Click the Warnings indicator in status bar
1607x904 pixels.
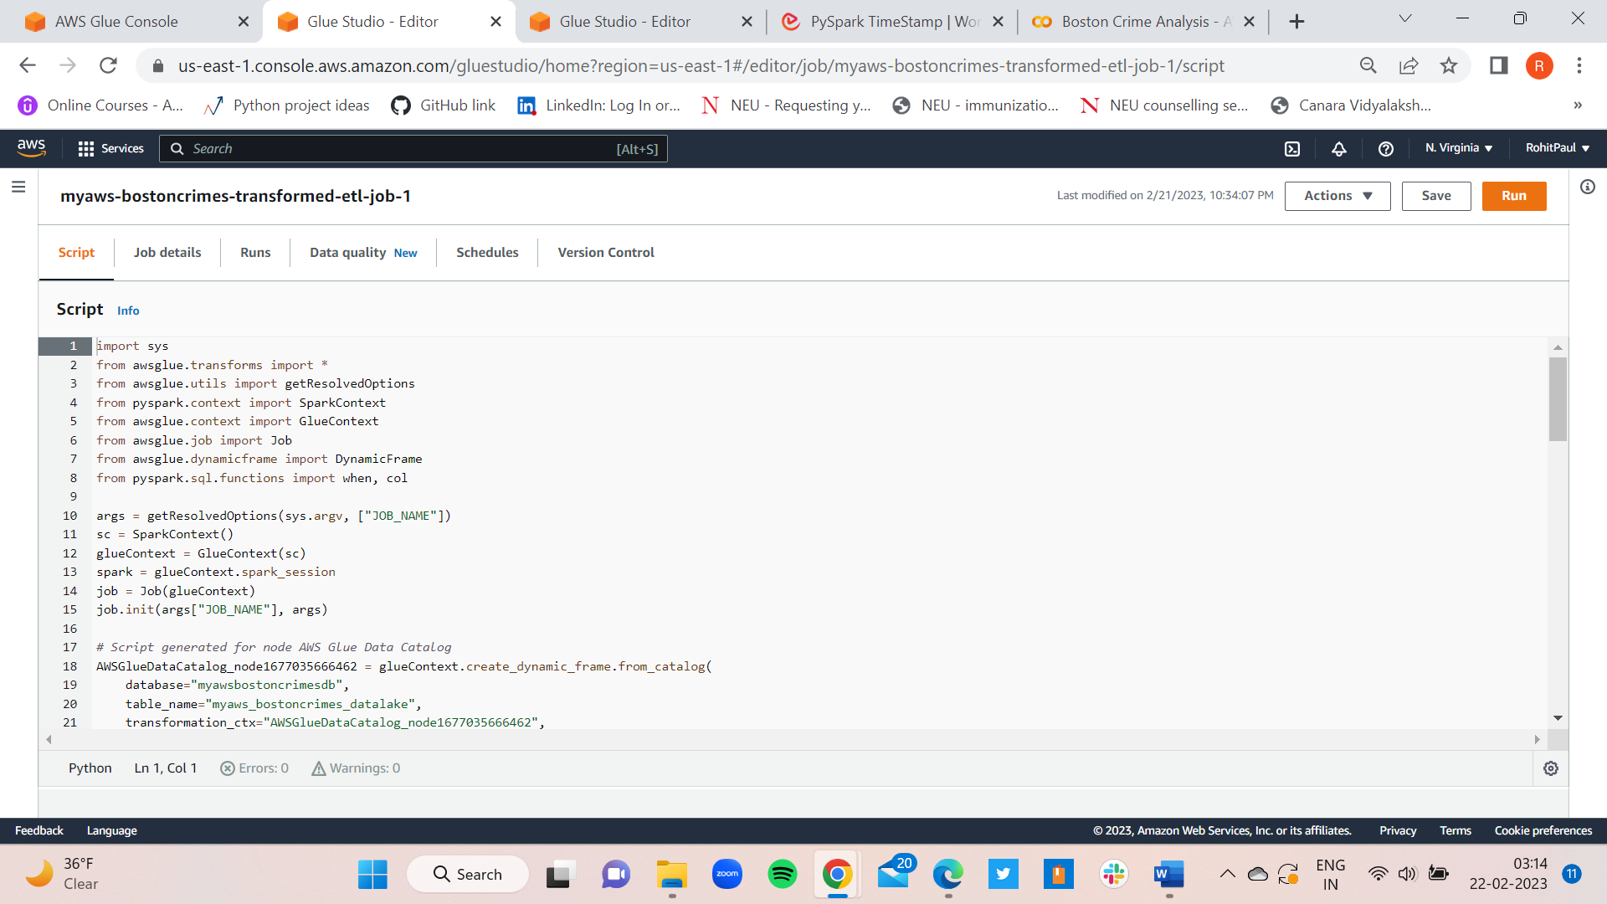(x=355, y=768)
